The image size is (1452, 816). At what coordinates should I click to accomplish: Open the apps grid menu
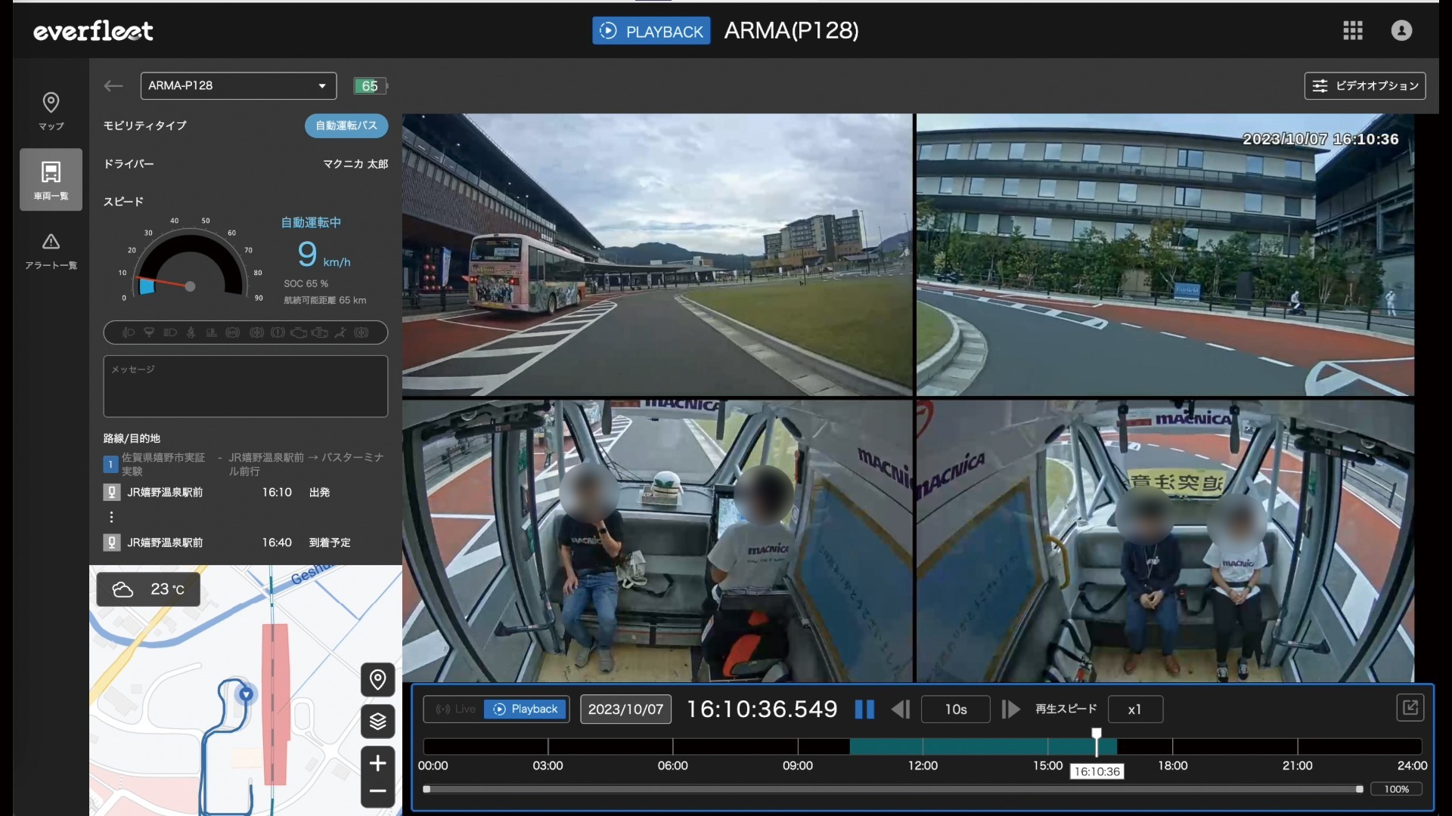point(1352,31)
